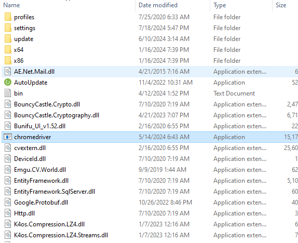298x243 pixels.
Task: Select the AutoUpdate file name
Action: pos(31,83)
